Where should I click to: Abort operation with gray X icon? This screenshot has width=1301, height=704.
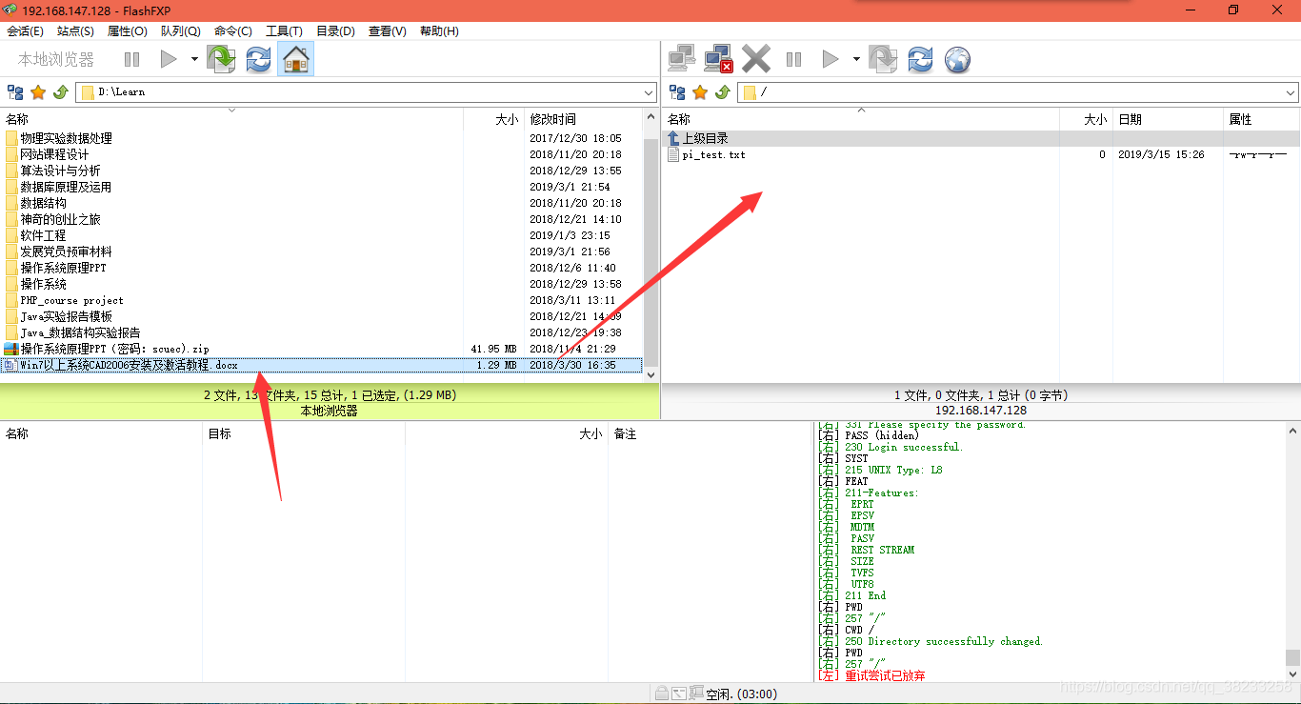pos(756,59)
